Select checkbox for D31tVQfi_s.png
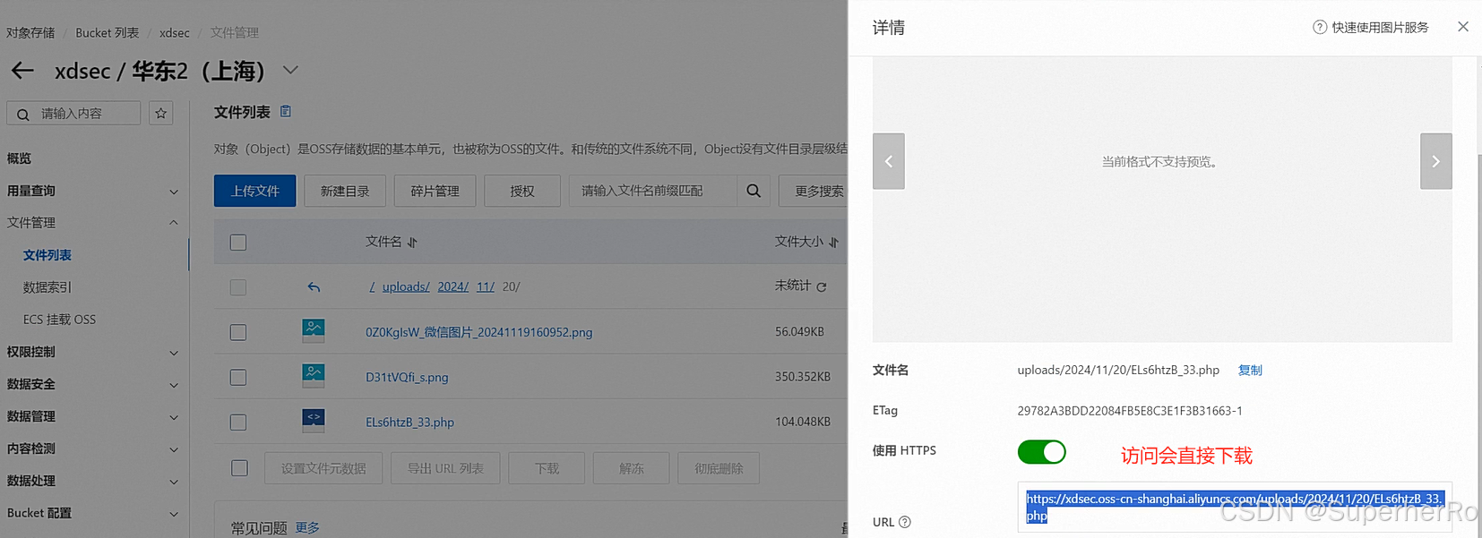 pos(238,377)
